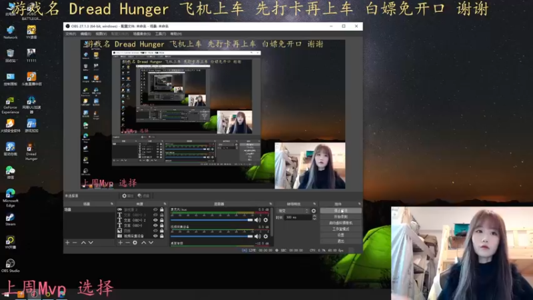This screenshot has width=533, height=300.
Task: Mute the 视频采集设备 speaker icon
Action: point(257,236)
